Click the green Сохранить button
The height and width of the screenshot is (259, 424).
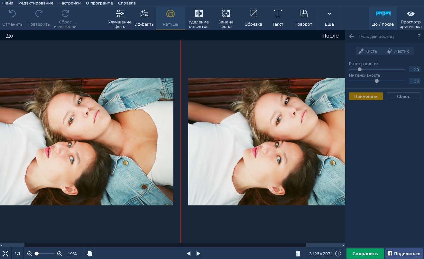365,254
